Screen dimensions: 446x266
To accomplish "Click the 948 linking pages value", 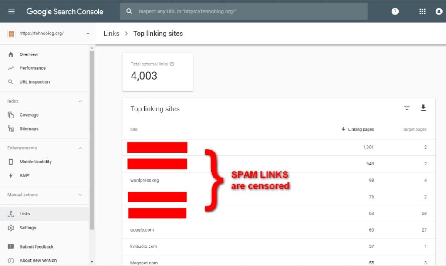I will click(x=370, y=164).
